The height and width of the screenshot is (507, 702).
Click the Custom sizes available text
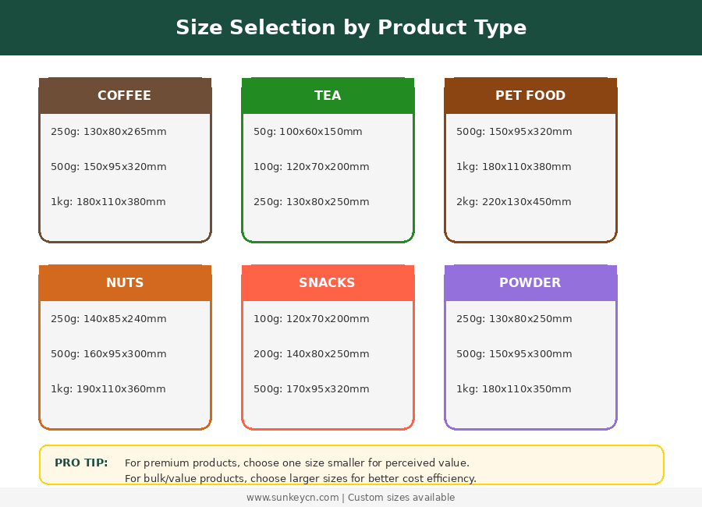(401, 498)
